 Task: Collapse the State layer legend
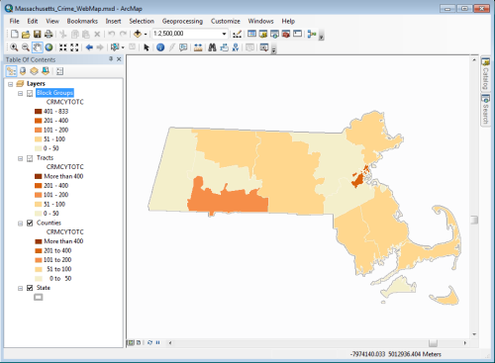(x=20, y=288)
